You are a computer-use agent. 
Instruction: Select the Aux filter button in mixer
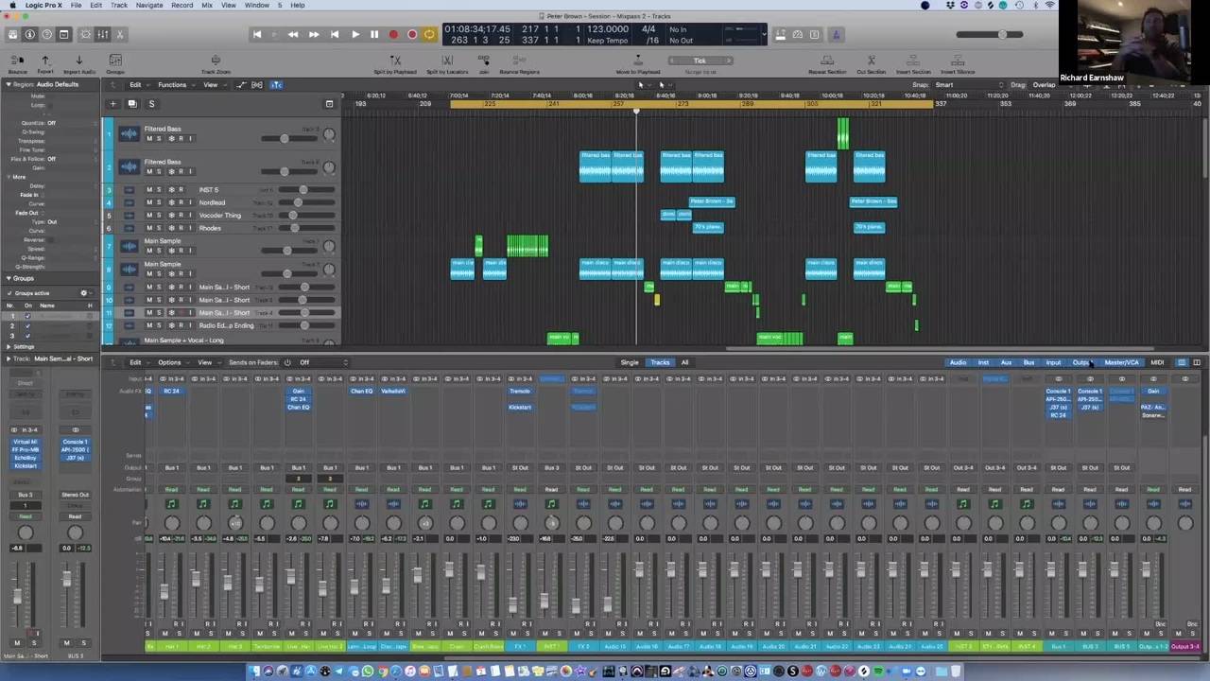(x=1006, y=362)
